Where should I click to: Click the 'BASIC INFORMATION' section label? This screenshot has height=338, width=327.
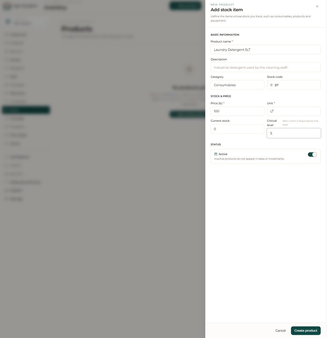tap(225, 35)
